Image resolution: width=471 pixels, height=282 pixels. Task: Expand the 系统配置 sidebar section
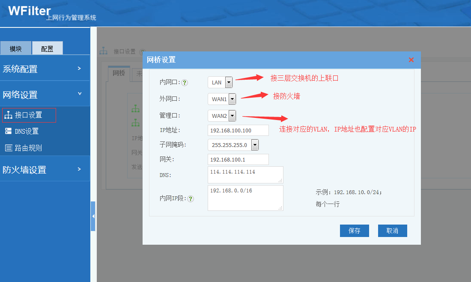[45, 69]
